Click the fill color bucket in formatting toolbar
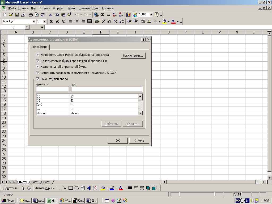This screenshot has height=204, width=272. [164, 22]
